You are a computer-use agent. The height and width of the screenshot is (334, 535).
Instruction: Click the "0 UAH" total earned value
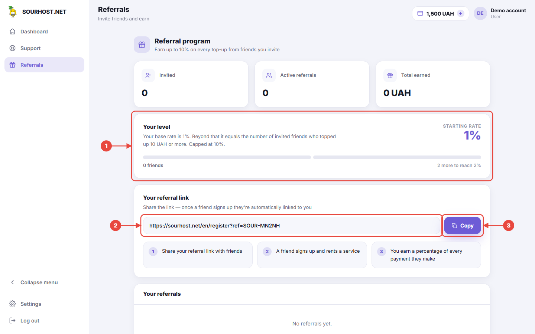397,93
